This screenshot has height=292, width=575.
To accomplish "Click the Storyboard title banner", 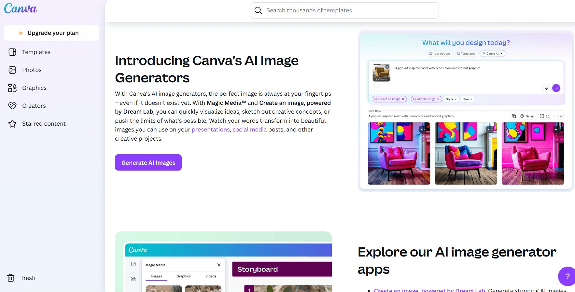I will 282,269.
